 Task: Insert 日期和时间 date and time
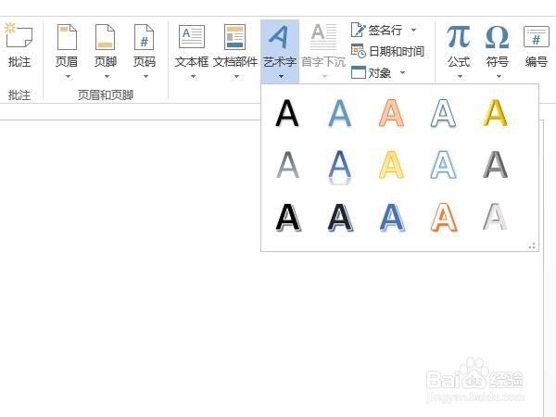pos(387,51)
